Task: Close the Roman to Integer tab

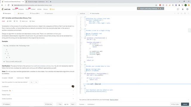Action: click(47, 2)
